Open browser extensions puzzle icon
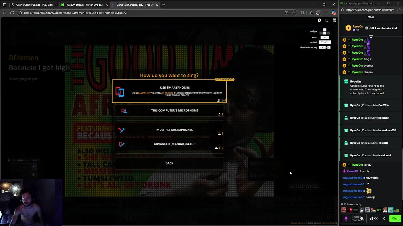This screenshot has width=403, height=226. point(302,13)
